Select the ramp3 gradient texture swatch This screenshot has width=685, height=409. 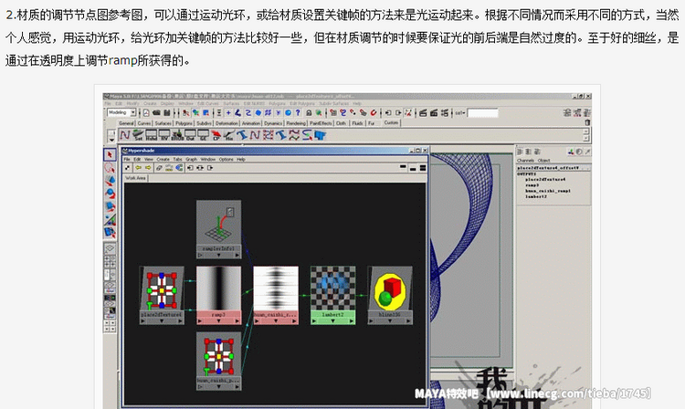pos(218,288)
